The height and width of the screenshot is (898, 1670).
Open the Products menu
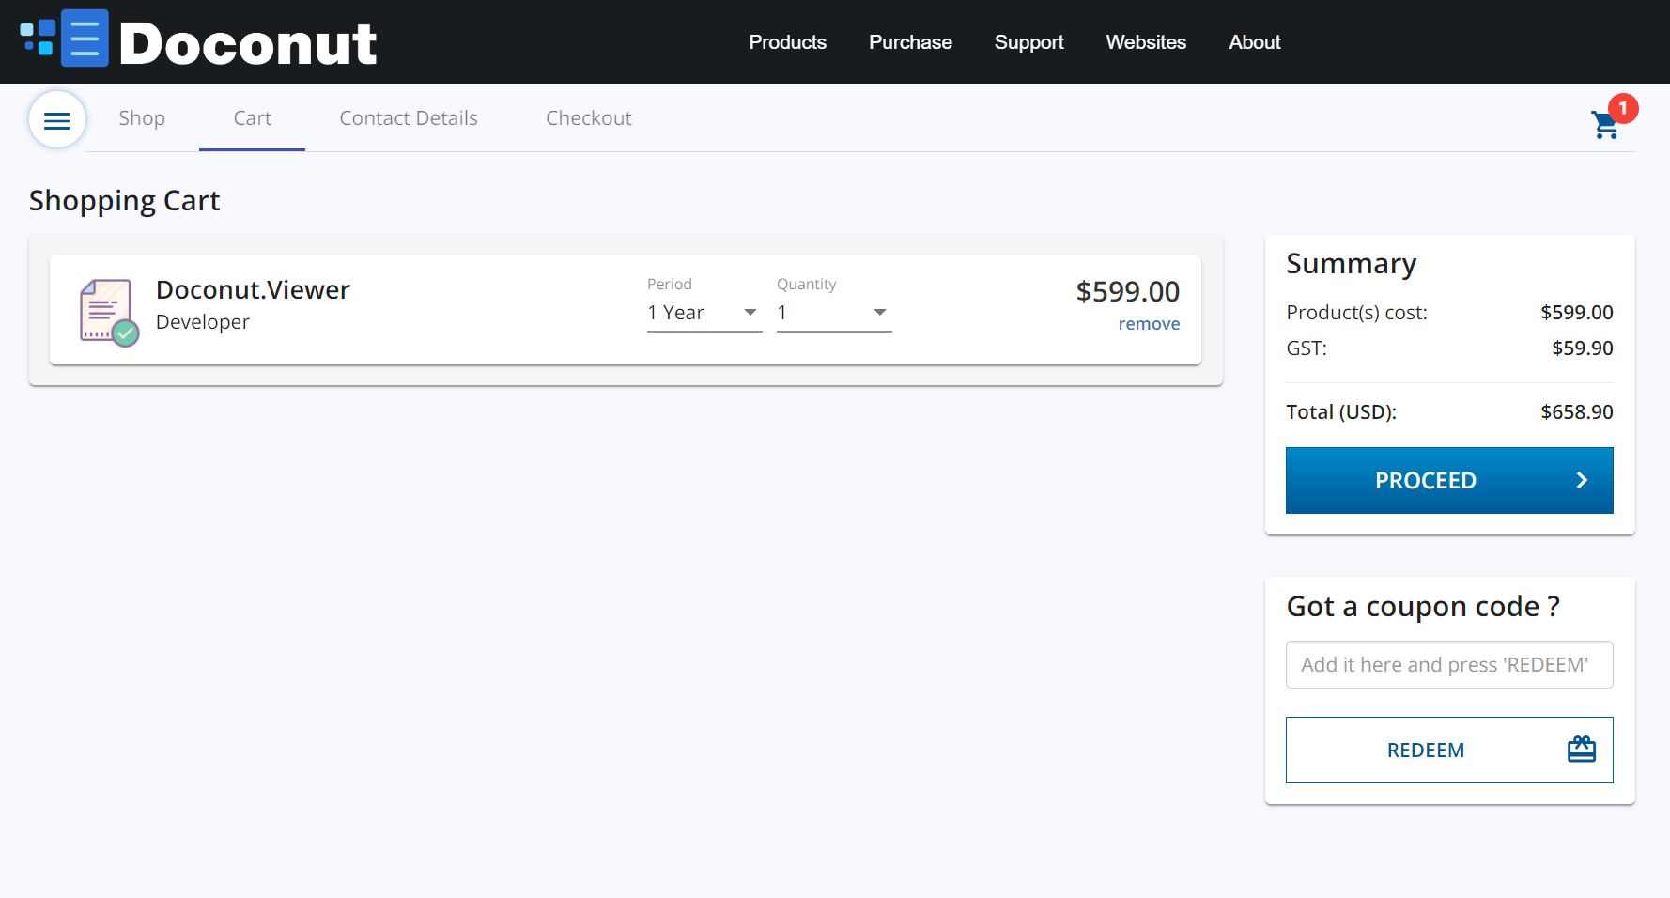pos(787,42)
